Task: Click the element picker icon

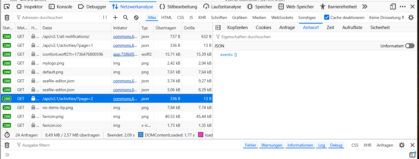Action: tap(7, 7)
